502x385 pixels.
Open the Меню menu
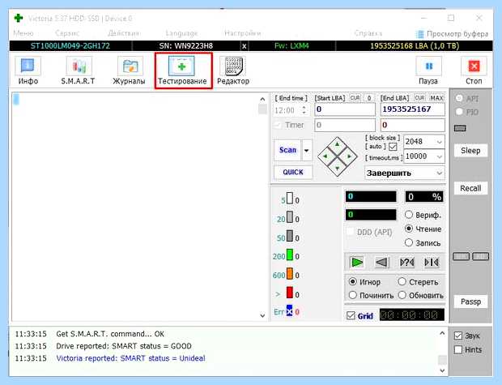tap(23, 33)
